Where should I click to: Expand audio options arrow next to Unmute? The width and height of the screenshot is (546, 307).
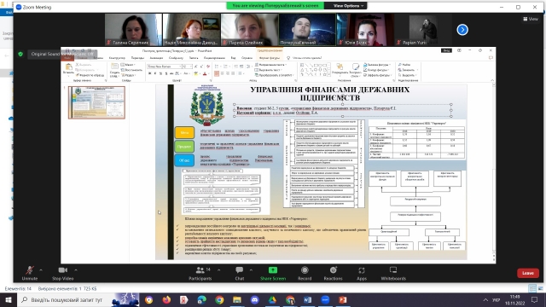[41, 270]
